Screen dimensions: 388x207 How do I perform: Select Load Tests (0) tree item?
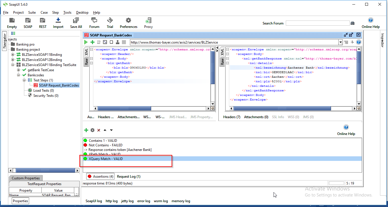click(x=43, y=91)
